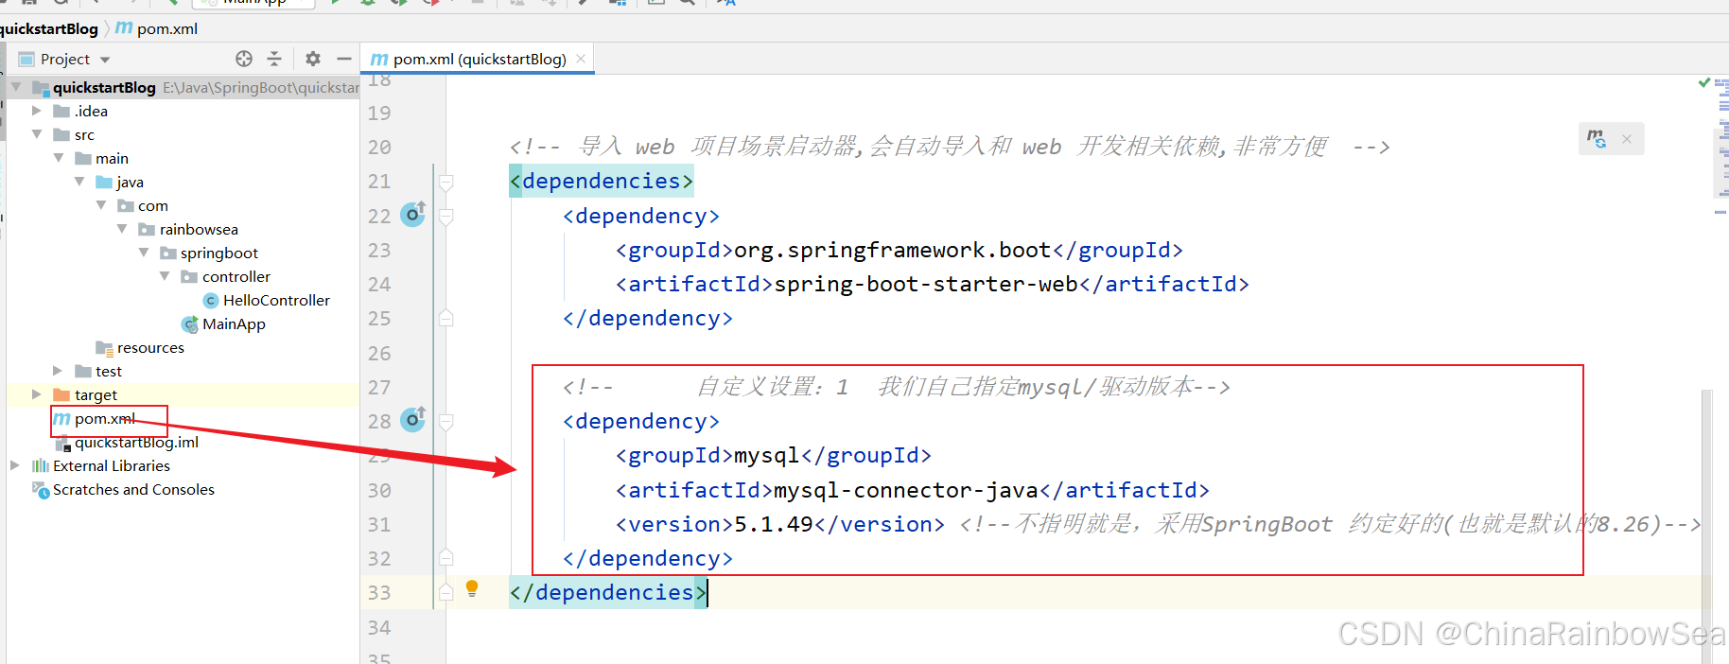Image resolution: width=1729 pixels, height=664 pixels.
Task: Click quickstartBlog in the breadcrumb bar
Action: 49,28
